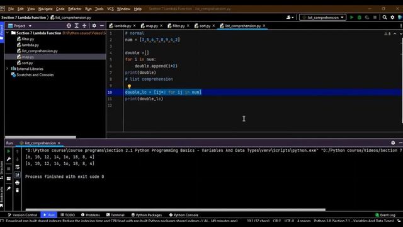
Task: Close the map.py editor tab
Action: (161, 26)
